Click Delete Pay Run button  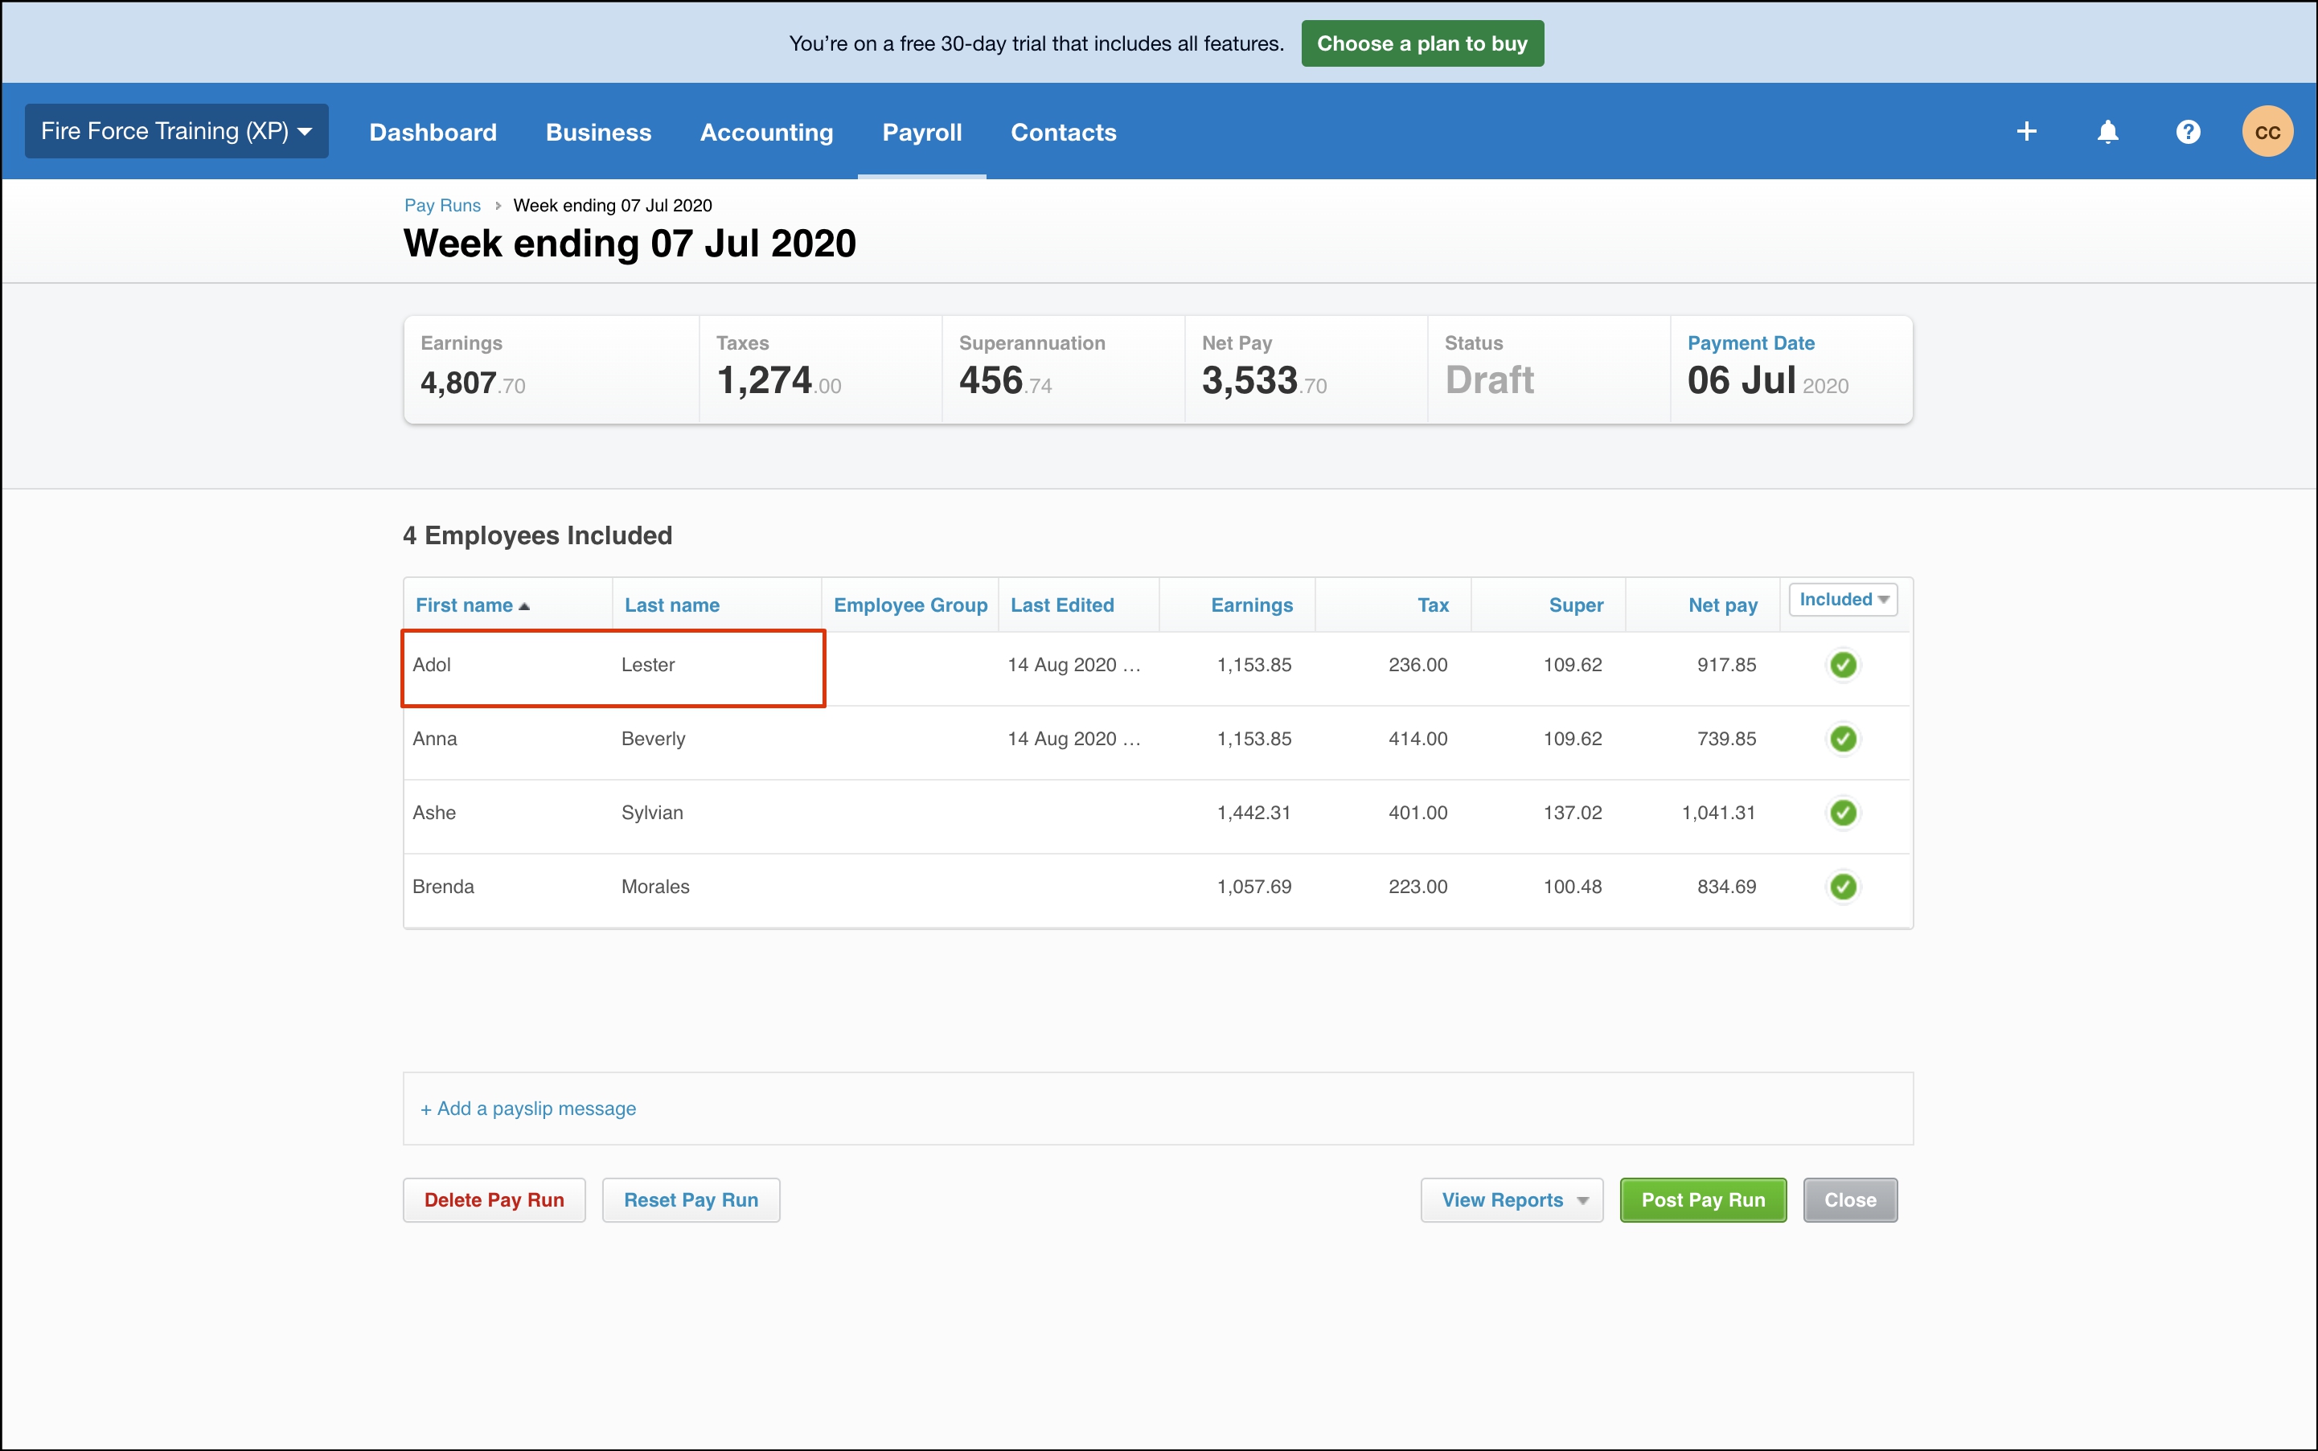tap(493, 1199)
